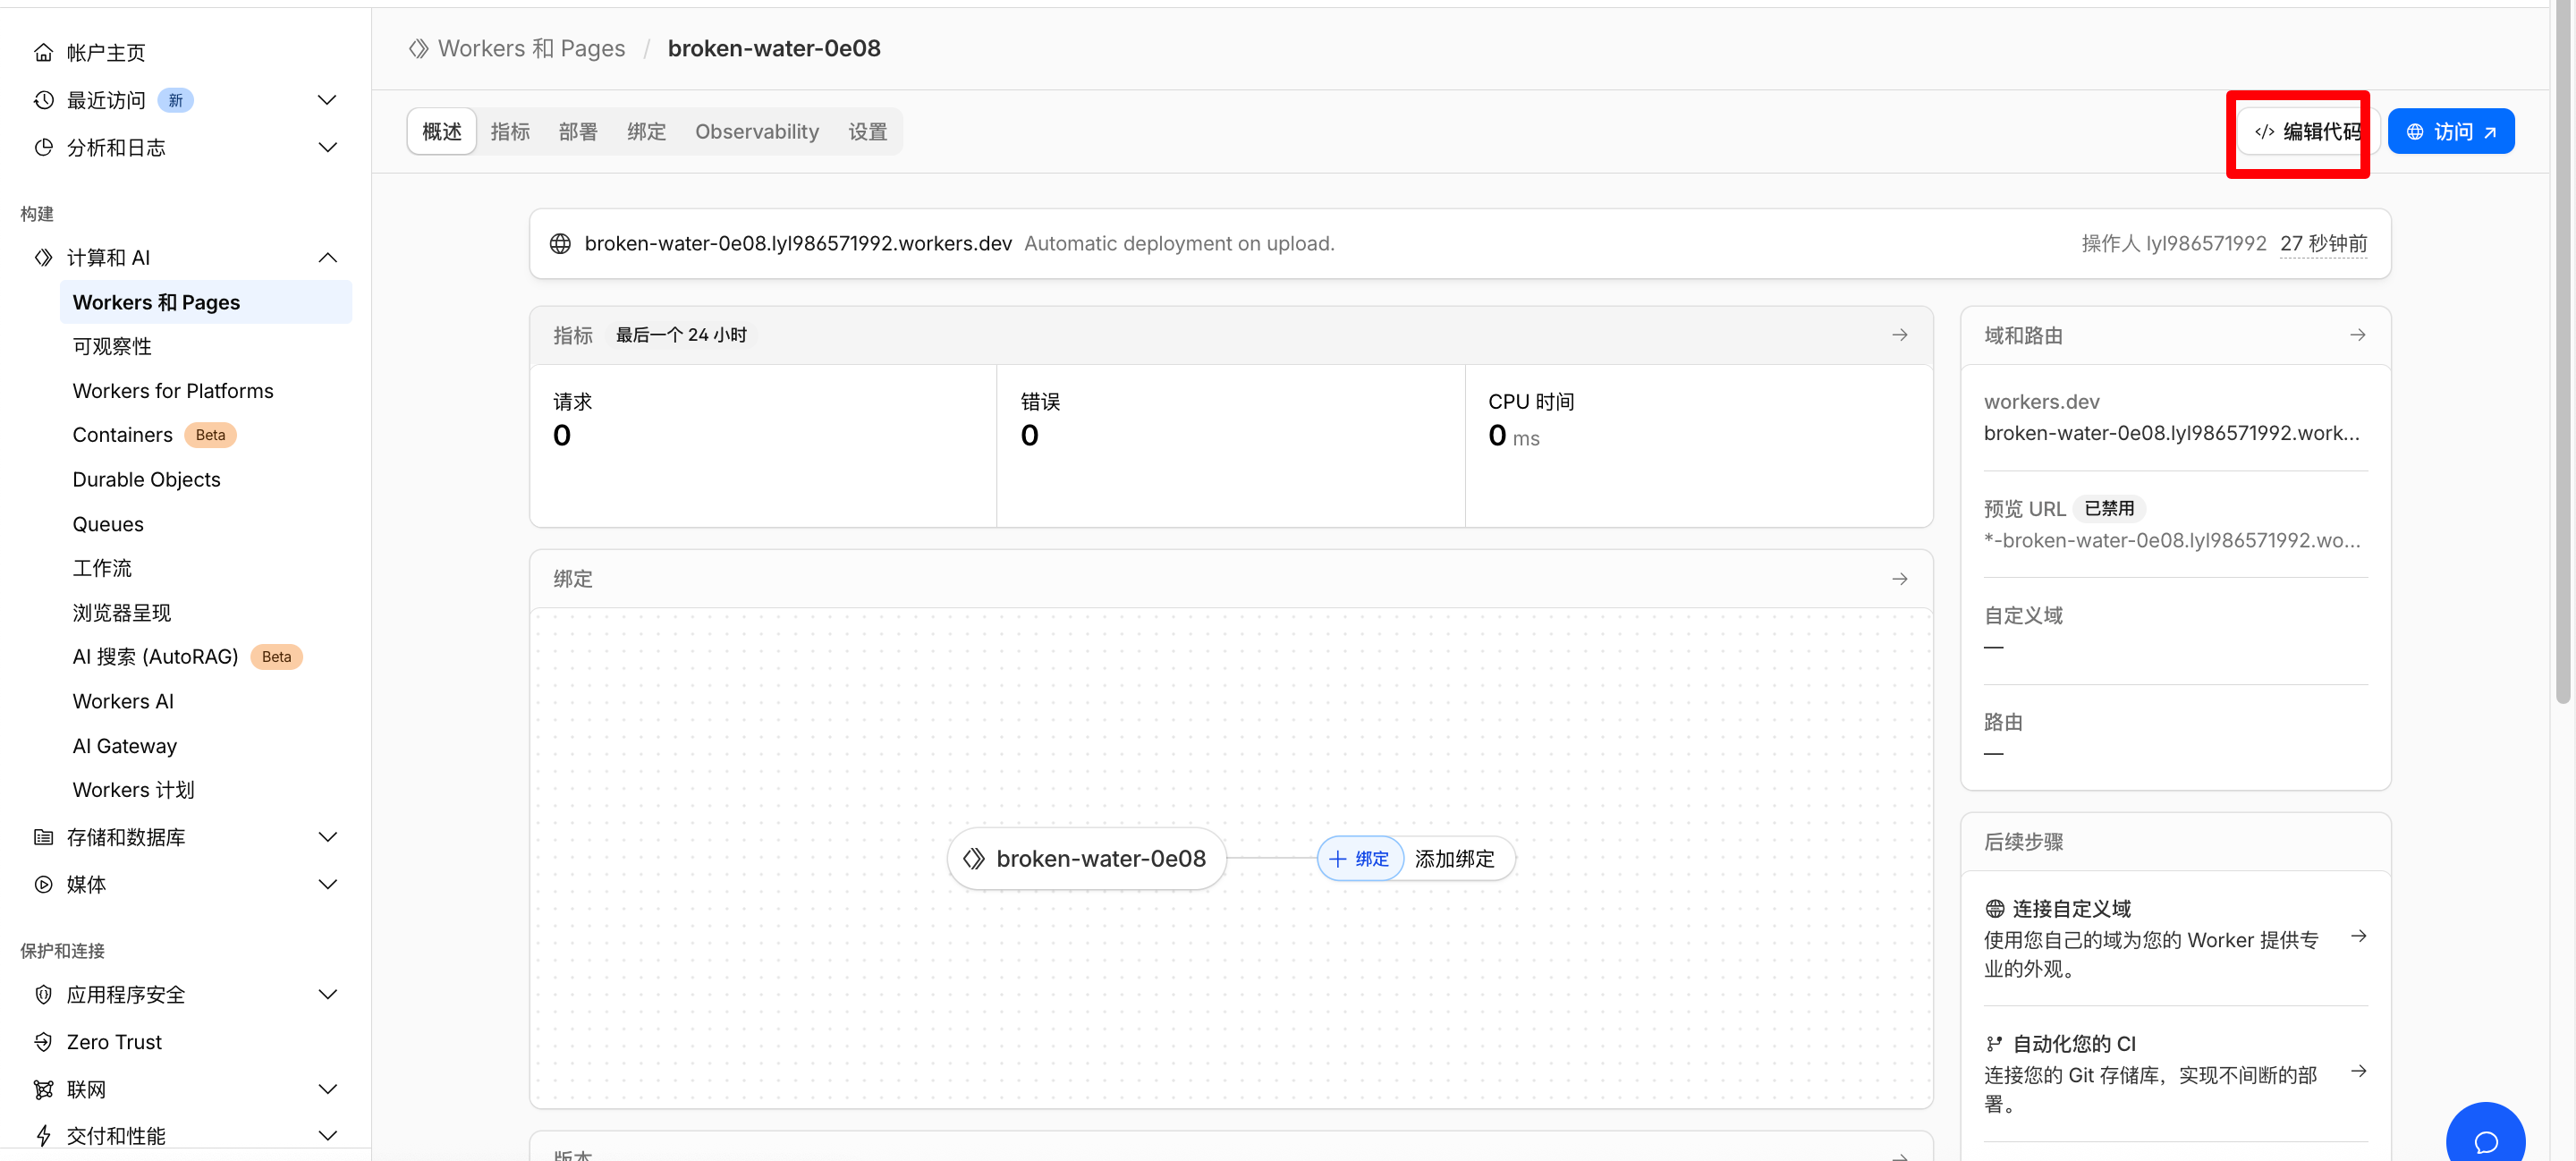Click the Zero Trust sidebar icon
Screen dimensions: 2576x1161
(43, 1042)
